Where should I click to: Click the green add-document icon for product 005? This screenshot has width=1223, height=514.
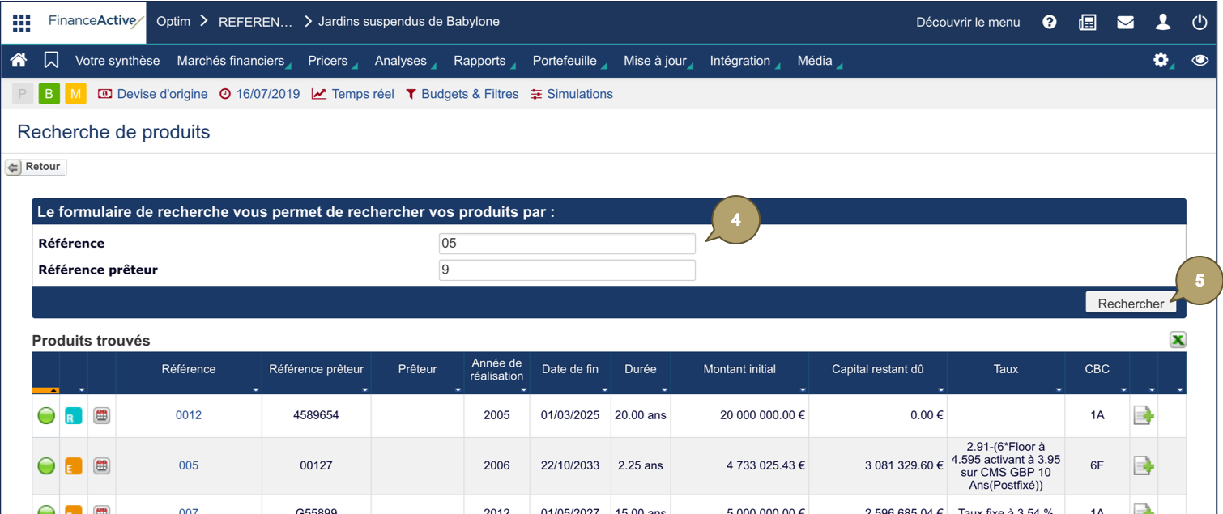point(1144,465)
